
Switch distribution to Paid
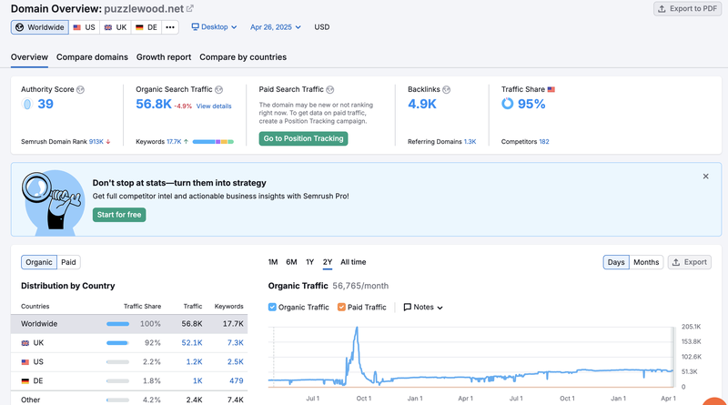[x=68, y=262]
